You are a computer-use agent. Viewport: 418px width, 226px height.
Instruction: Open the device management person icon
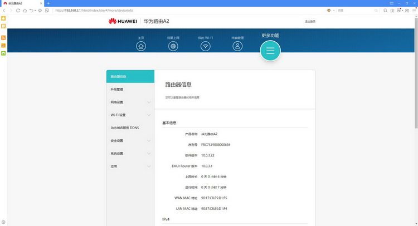tap(237, 46)
